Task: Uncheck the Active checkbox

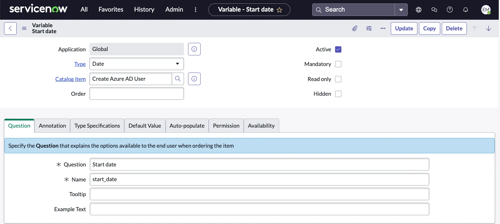Action: [x=338, y=49]
